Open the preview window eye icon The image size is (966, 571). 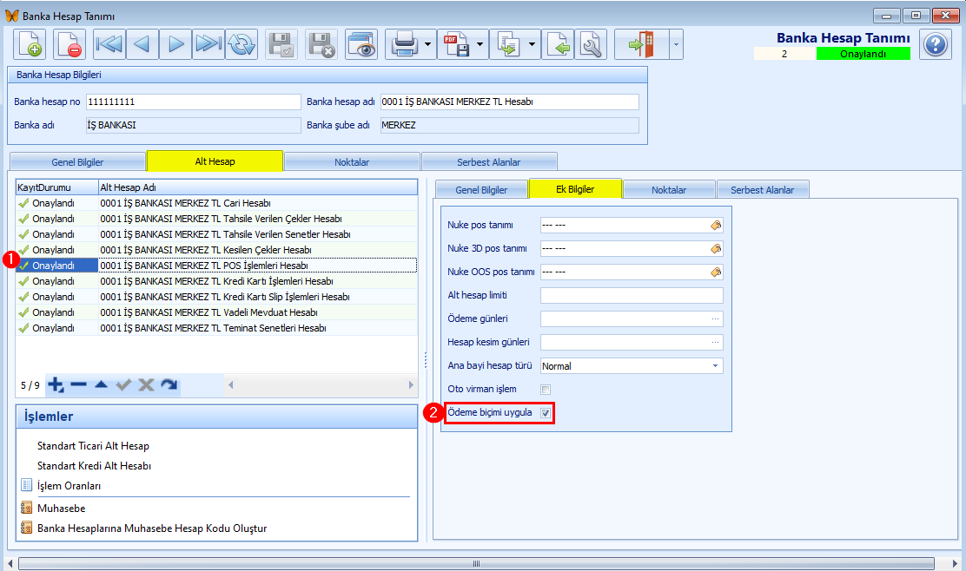coord(361,44)
